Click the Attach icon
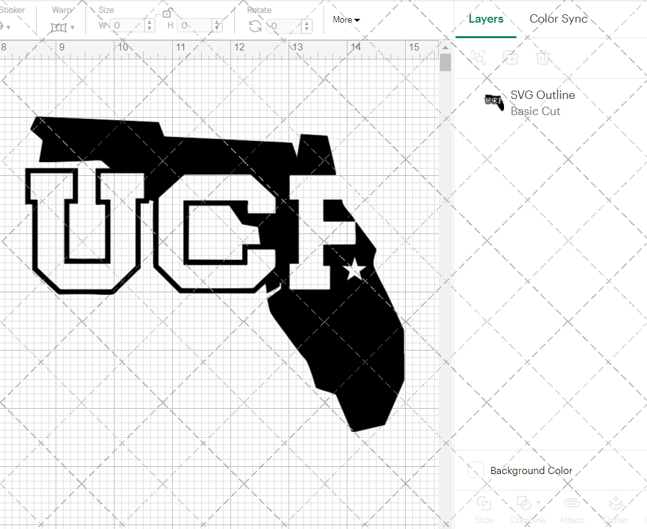This screenshot has height=529, width=647. coord(572,503)
